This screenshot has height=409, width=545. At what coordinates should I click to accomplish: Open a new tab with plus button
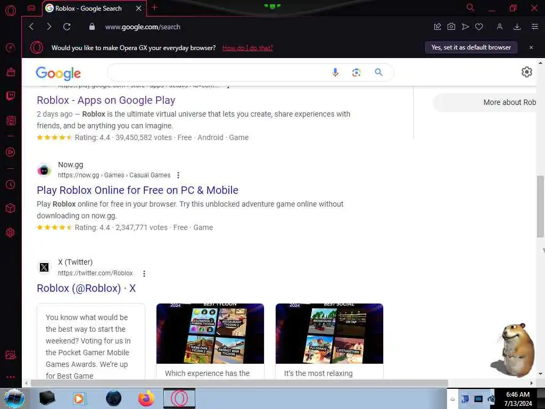tap(155, 7)
